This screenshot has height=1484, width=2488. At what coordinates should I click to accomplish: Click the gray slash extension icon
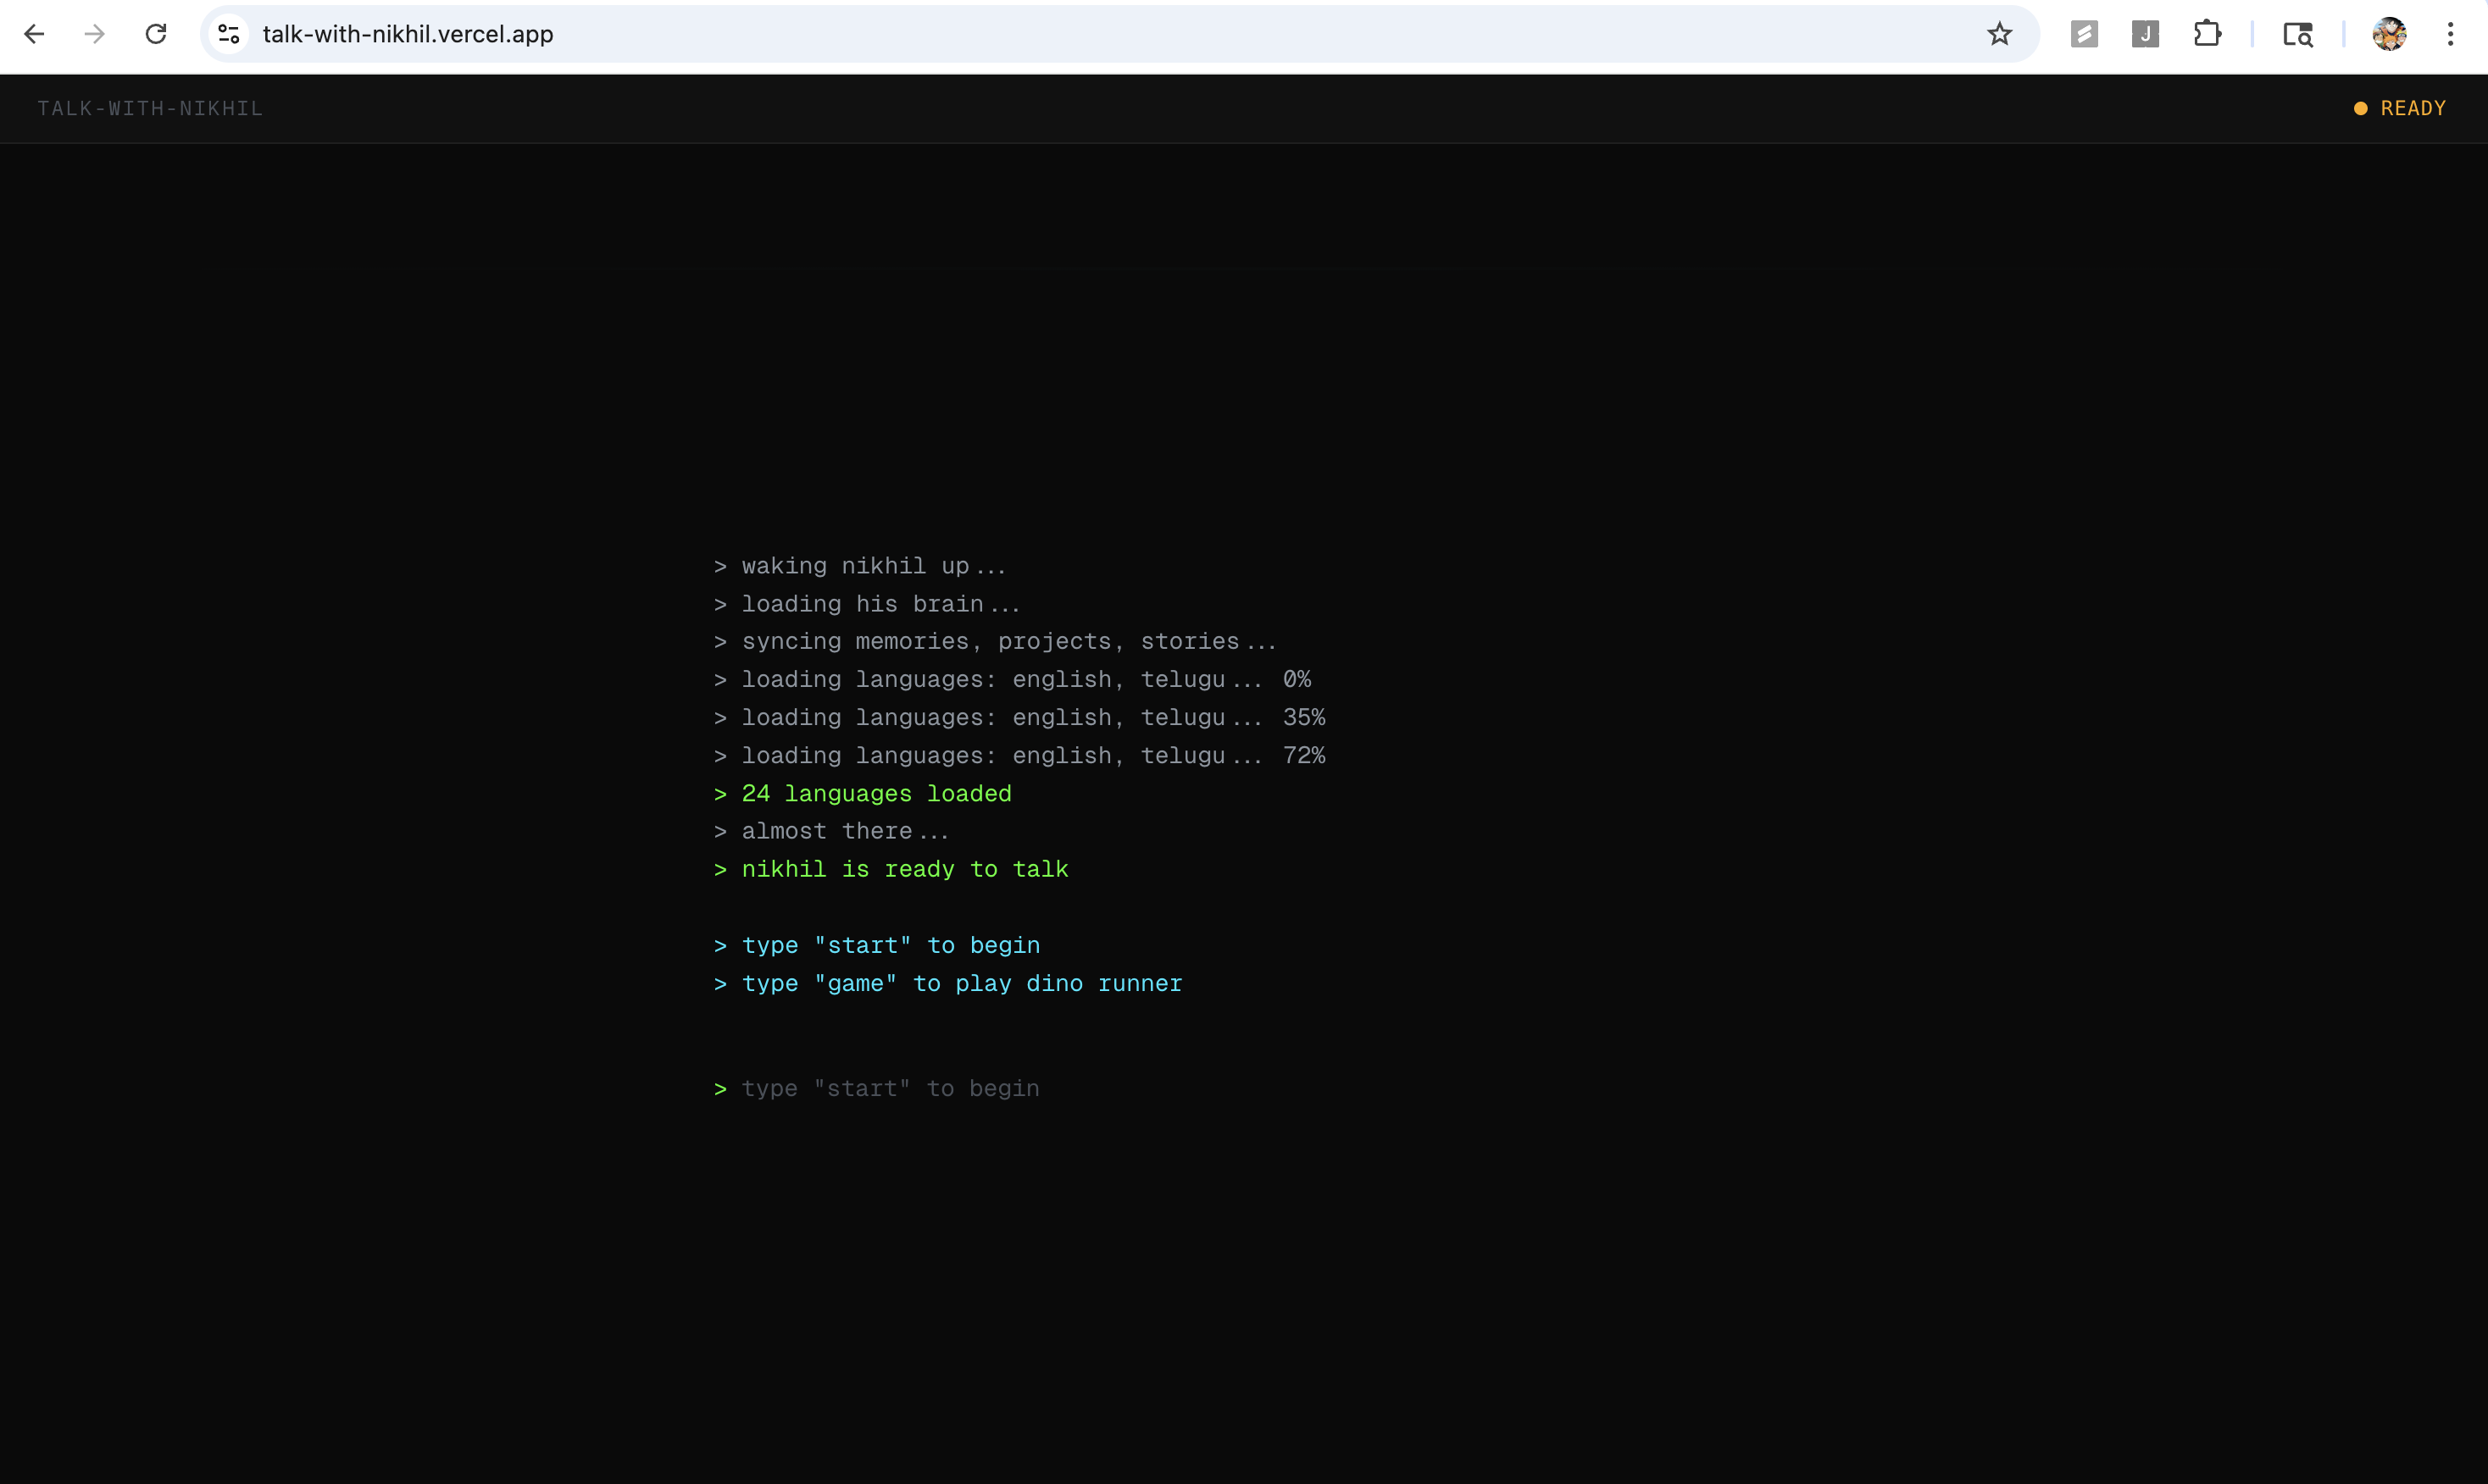[2084, 34]
